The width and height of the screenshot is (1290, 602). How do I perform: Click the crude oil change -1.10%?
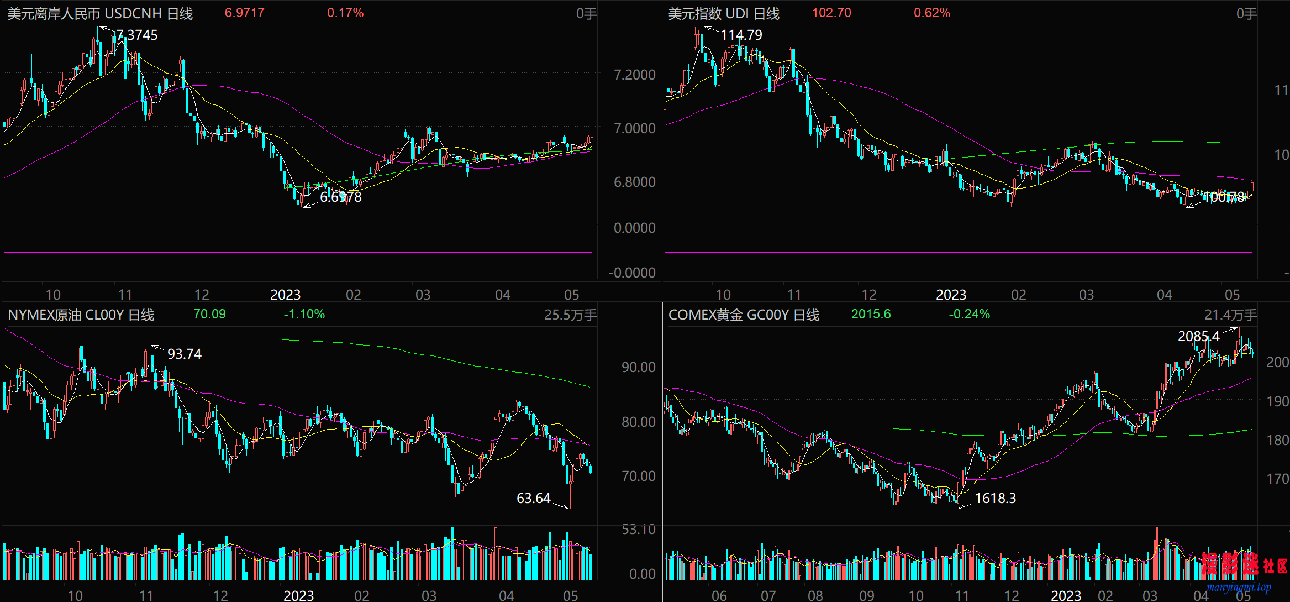tap(304, 314)
